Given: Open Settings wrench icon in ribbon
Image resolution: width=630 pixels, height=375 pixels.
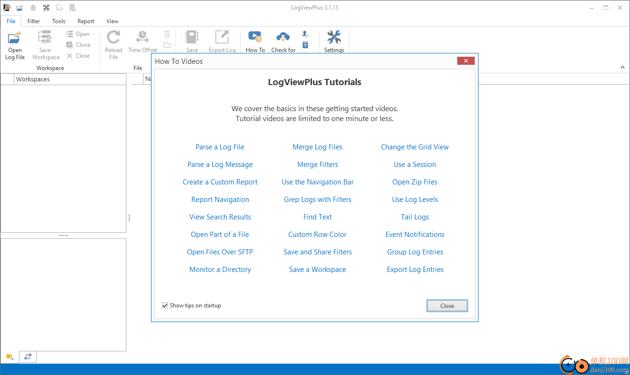Looking at the screenshot, I should click(334, 37).
